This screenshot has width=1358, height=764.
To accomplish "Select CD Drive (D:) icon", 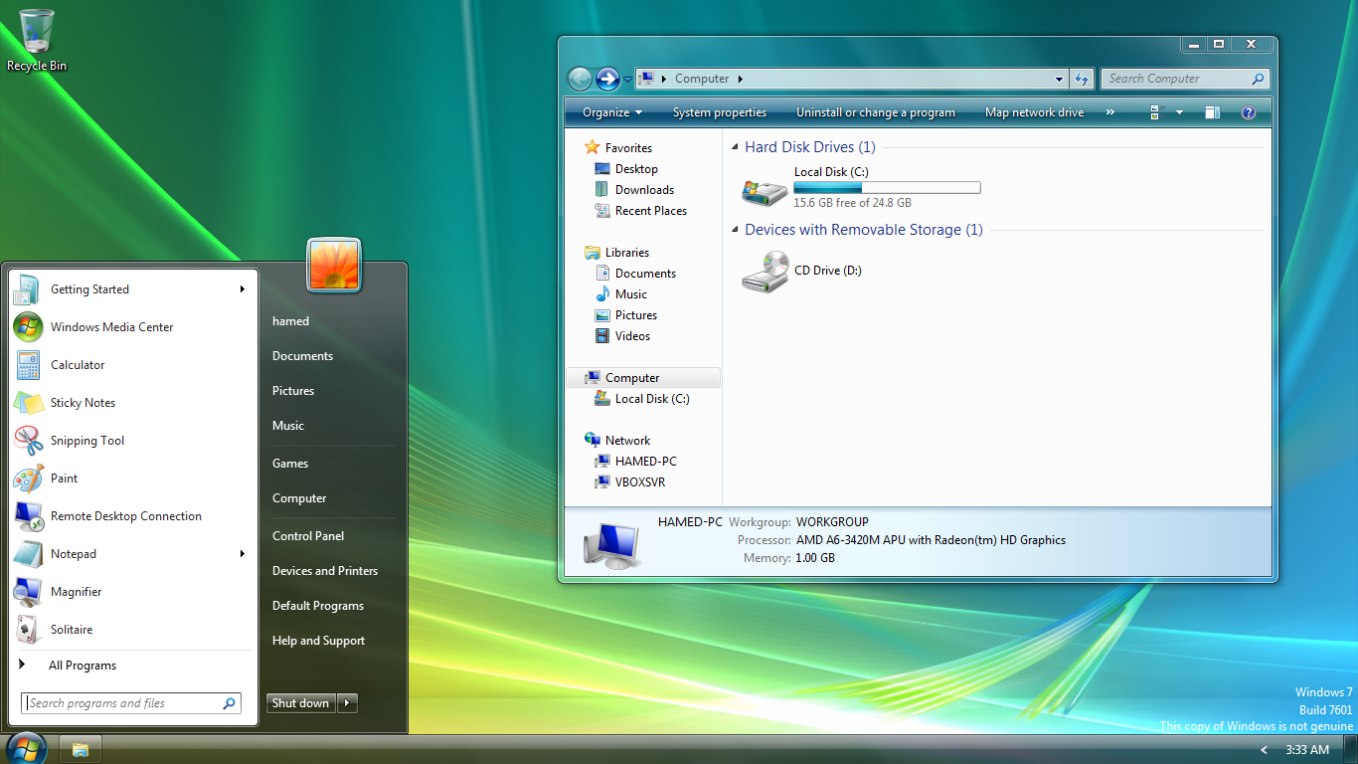I will (x=764, y=272).
